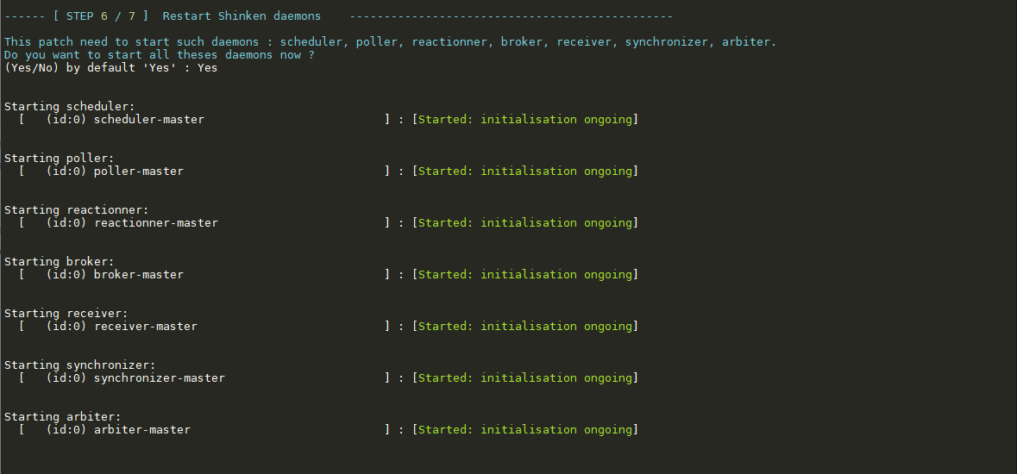This screenshot has height=474, width=1017.
Task: Click the "Do you want to start" question line
Action: click(x=159, y=55)
